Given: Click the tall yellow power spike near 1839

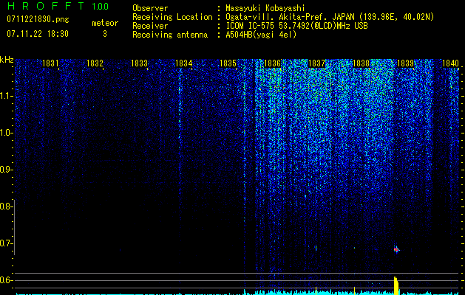Looking at the screenshot, I should click(x=396, y=285).
